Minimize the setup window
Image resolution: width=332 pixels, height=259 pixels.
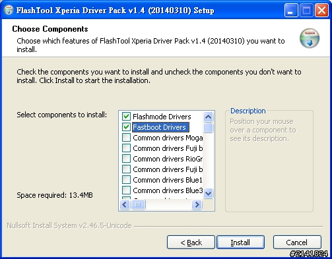coord(291,11)
